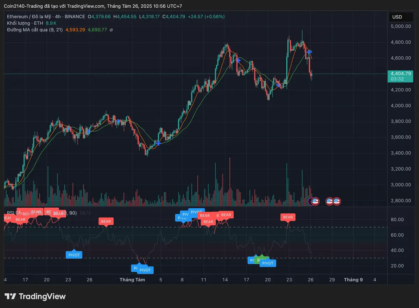The image size is (419, 308).
Task: Click the teal current price label 4,404.79
Action: [401, 74]
